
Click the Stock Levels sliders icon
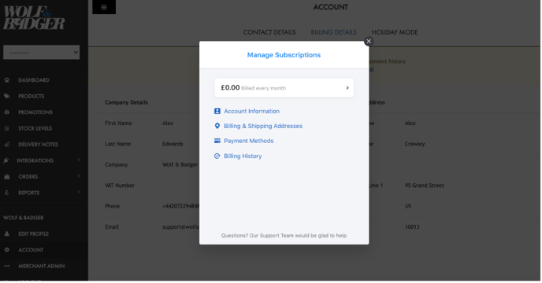(7, 128)
